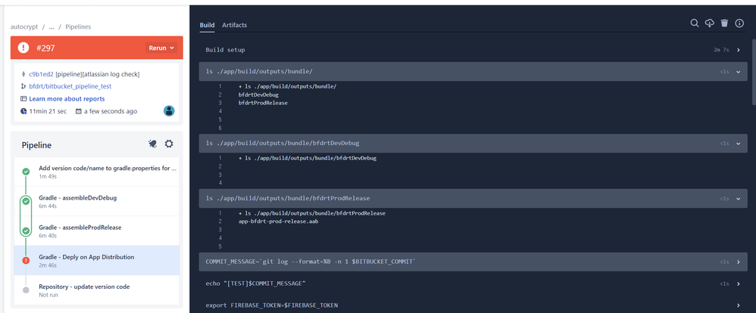The width and height of the screenshot is (756, 313).
Task: Collapse the bfdrtProdRelease ls section
Action: click(738, 198)
